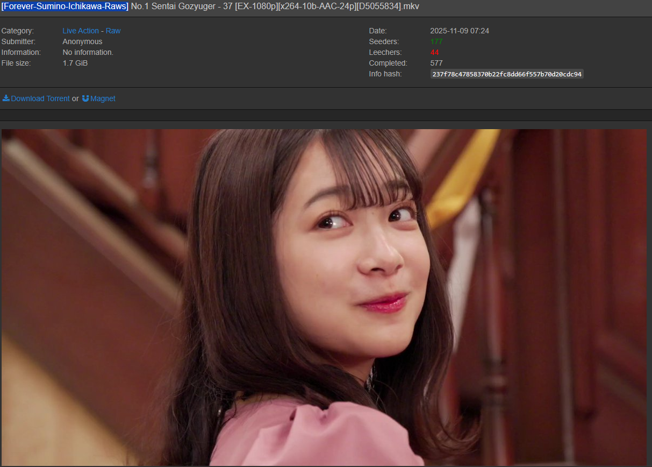Click the screenshot image in the description
The image size is (652, 467).
(324, 298)
